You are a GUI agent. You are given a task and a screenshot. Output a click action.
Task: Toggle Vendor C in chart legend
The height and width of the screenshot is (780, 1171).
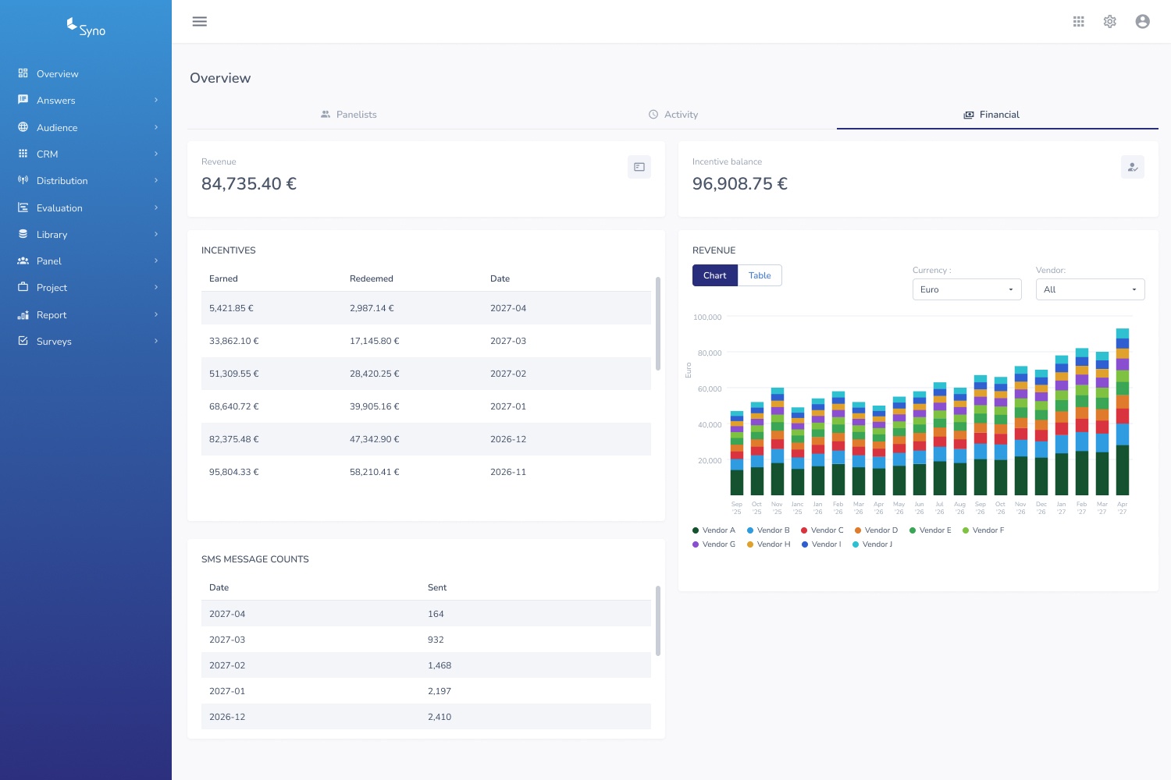tap(822, 530)
